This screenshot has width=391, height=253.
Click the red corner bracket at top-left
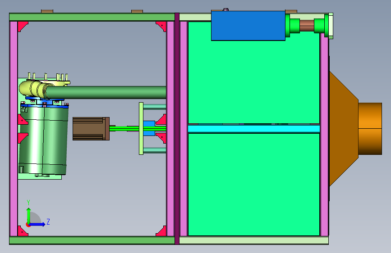point(22,26)
